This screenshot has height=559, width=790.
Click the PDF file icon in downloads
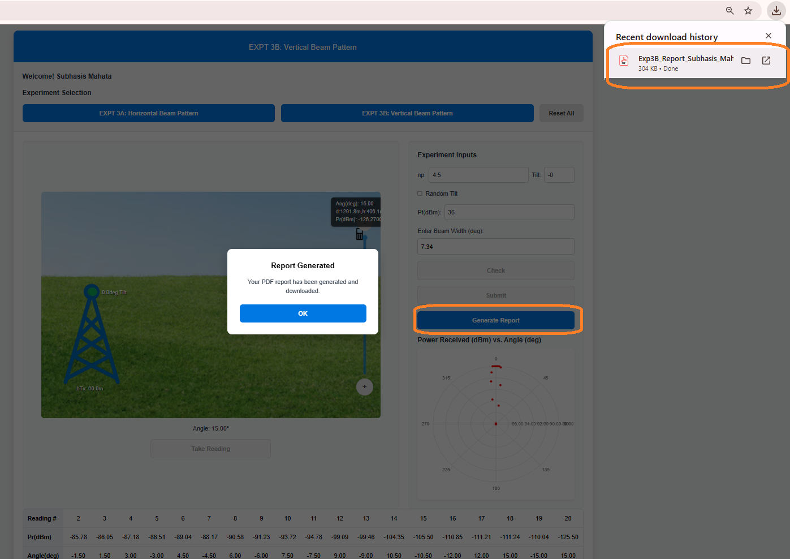624,61
